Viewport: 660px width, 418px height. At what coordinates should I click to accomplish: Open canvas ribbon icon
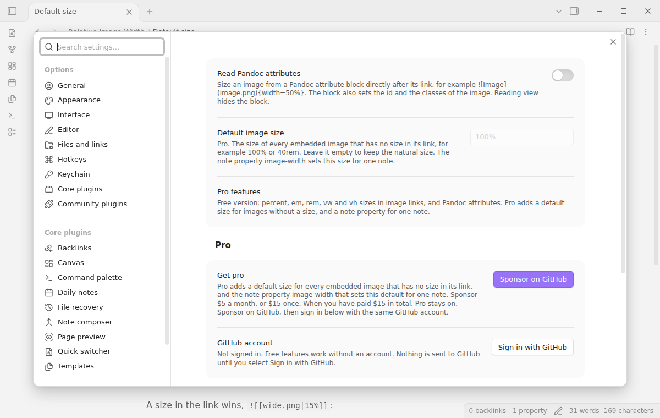(x=12, y=66)
